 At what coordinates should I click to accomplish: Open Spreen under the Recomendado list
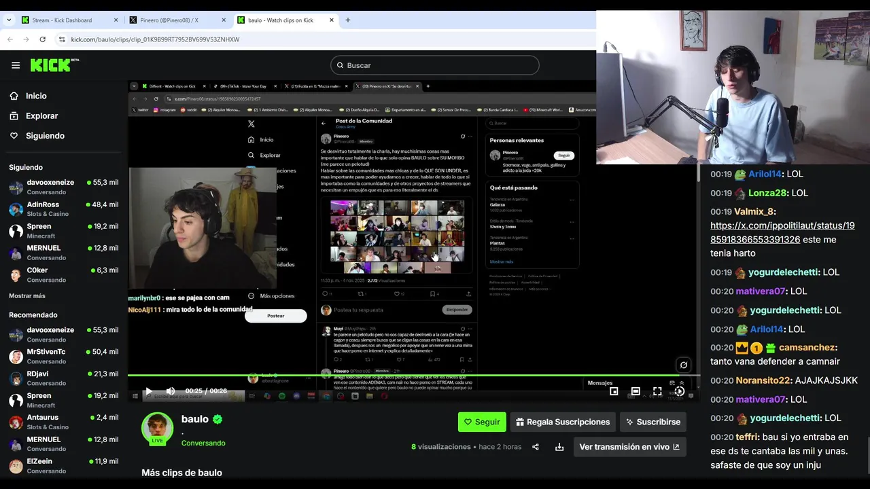tap(63, 400)
